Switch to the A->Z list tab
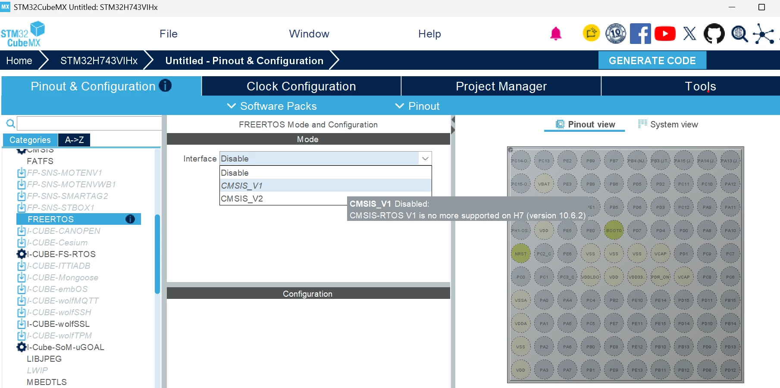The width and height of the screenshot is (780, 388). point(74,140)
